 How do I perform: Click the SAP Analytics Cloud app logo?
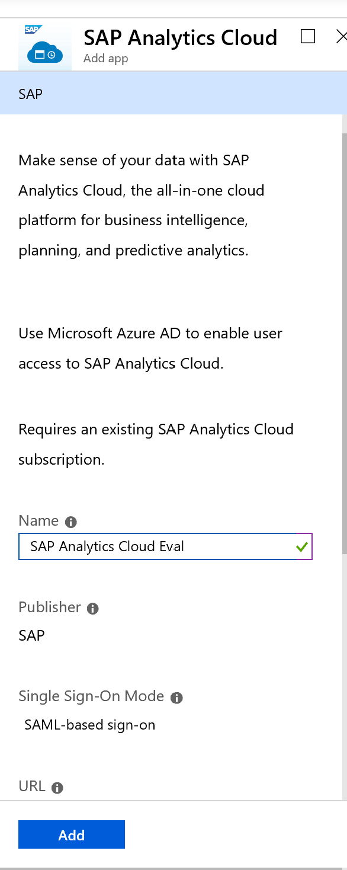click(x=44, y=44)
